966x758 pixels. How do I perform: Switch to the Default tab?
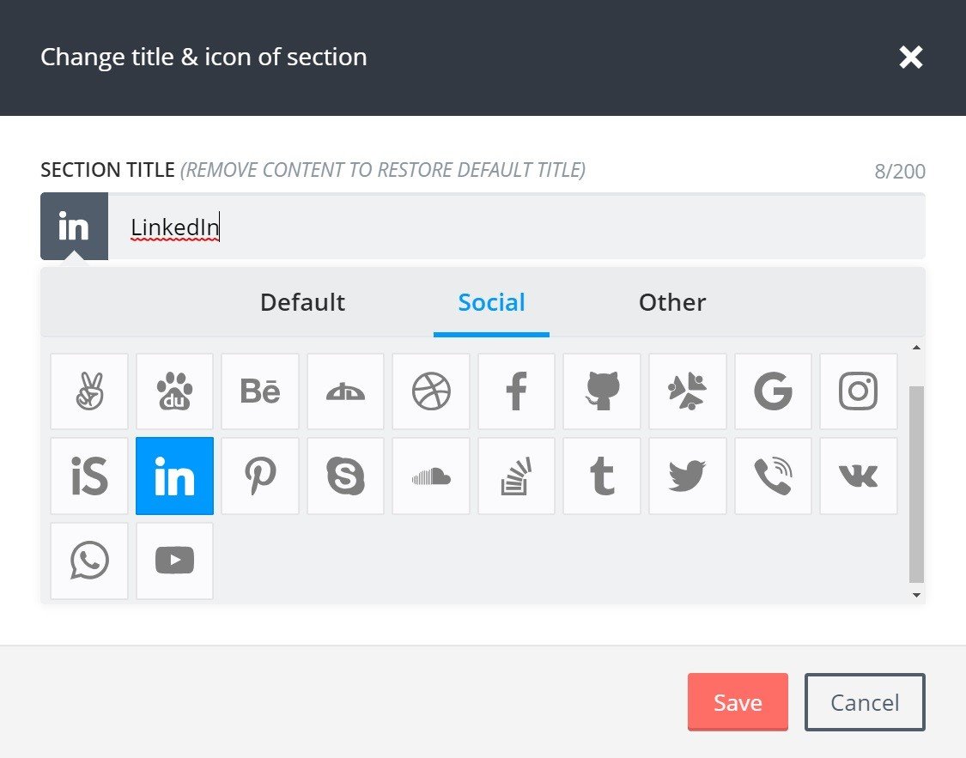coord(302,302)
